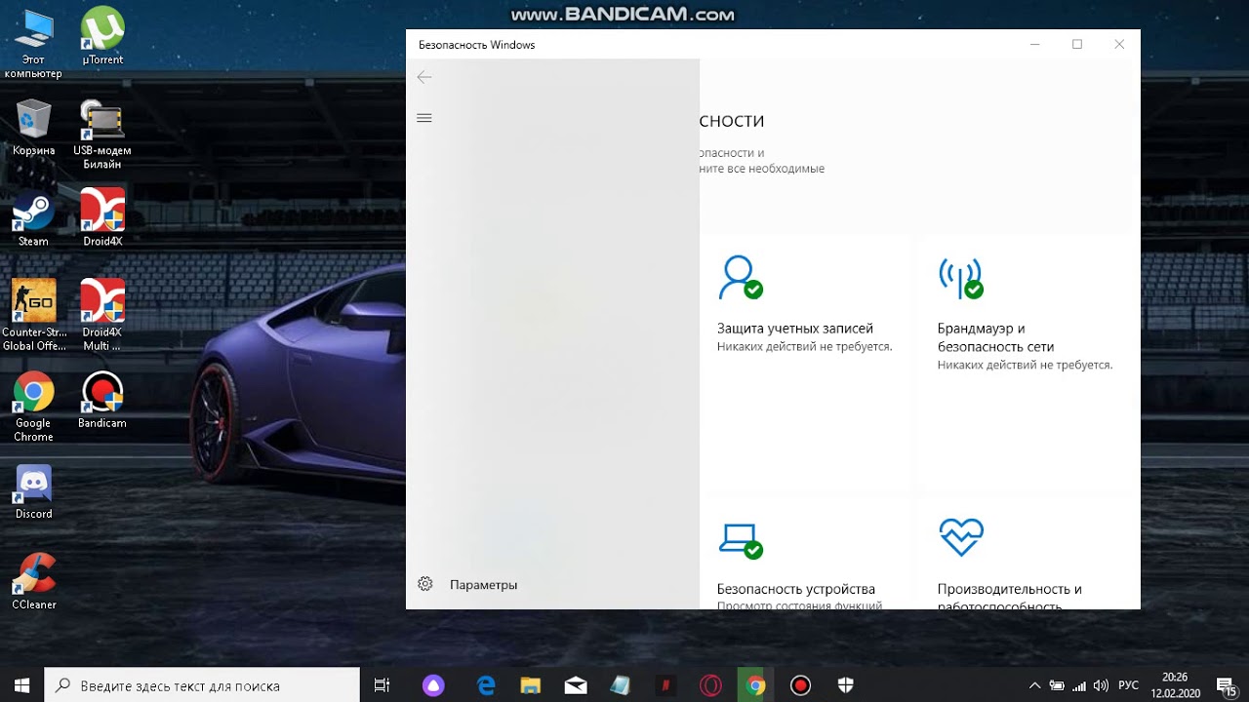Open Task View from the taskbar
This screenshot has height=702, width=1249.
[383, 685]
